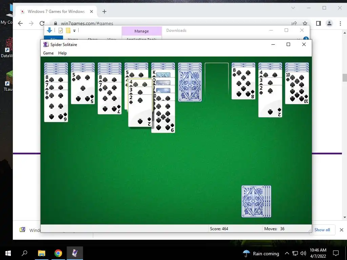
Task: Select the King card in fifth column
Action: pyautogui.click(x=163, y=73)
